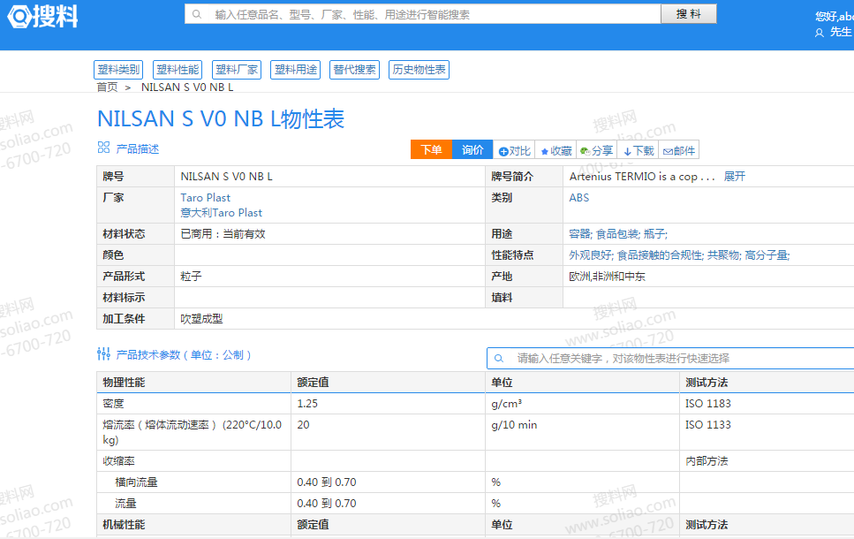Click the 邮件 email envelope icon
The height and width of the screenshot is (539, 854).
668,149
